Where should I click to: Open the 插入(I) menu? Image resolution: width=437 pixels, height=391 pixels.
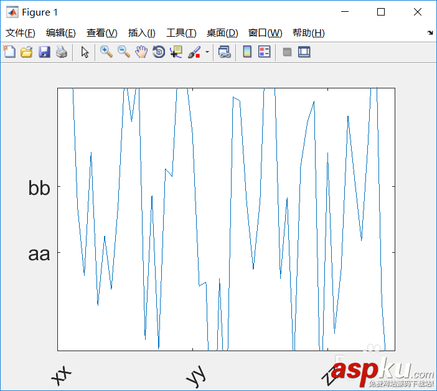[141, 33]
